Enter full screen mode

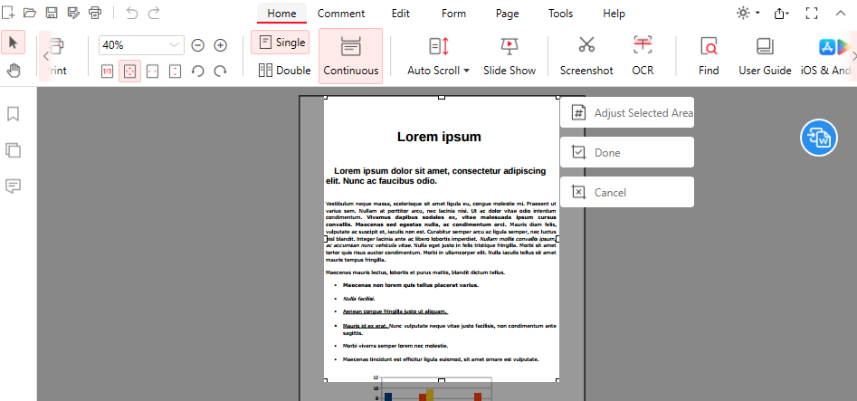point(812,14)
